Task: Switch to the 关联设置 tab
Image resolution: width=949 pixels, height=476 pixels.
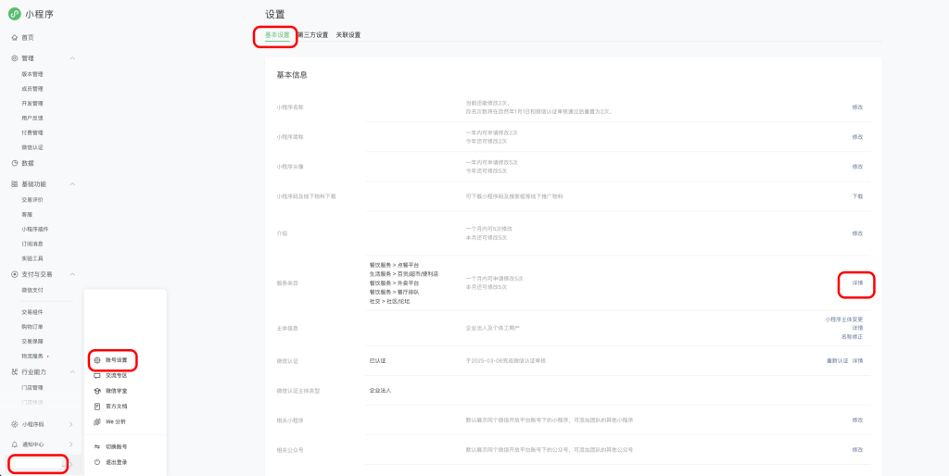Action: 348,35
